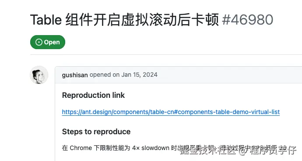Open the ant.design virtual-list demo link
The height and width of the screenshot is (161, 302).
[x=171, y=112]
